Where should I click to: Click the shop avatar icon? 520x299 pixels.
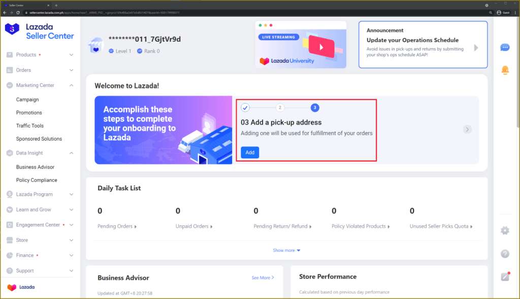(95, 45)
